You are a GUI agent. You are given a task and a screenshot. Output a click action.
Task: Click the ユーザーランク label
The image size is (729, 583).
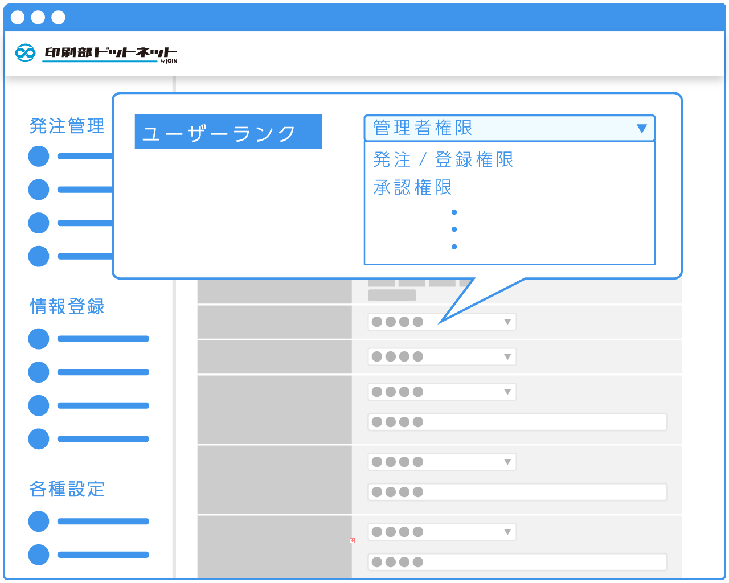coord(228,132)
